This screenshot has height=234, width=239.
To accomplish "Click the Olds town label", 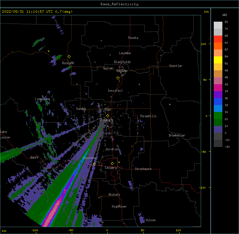I will (108, 109).
